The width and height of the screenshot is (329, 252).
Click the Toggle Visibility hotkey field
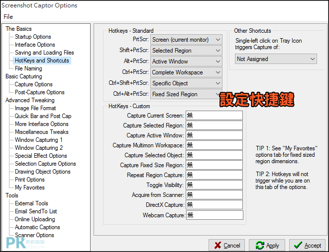click(x=214, y=185)
